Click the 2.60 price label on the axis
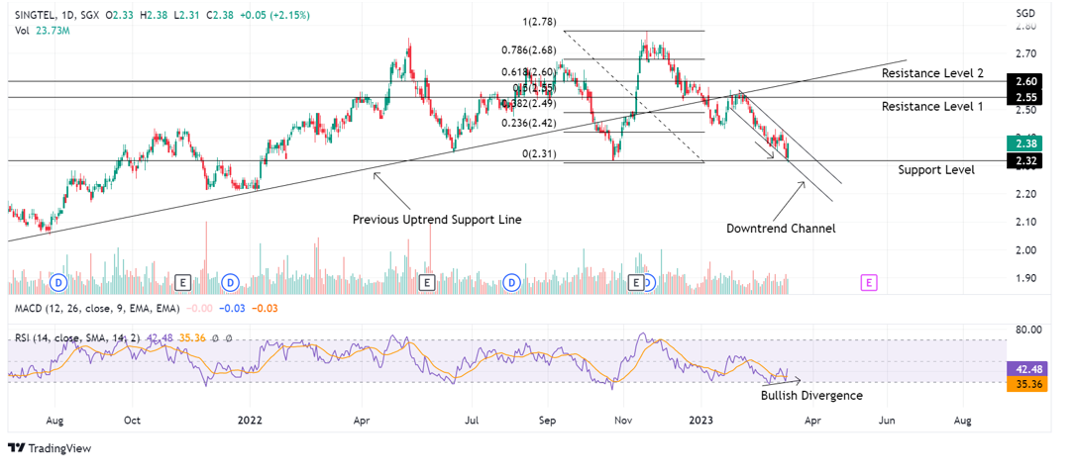This screenshot has width=1076, height=474. [1023, 81]
